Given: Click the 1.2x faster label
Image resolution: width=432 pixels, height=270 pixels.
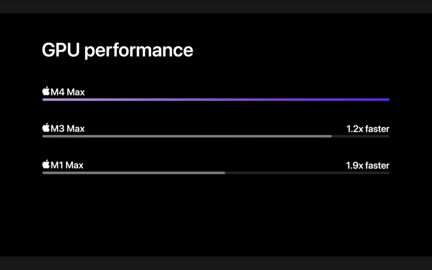Looking at the screenshot, I should click(x=367, y=129).
